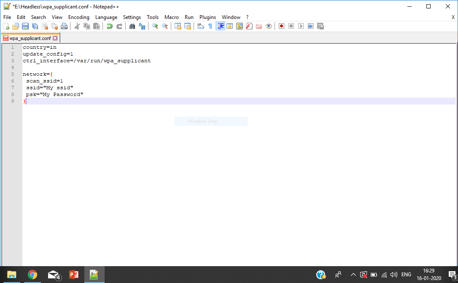The width and height of the screenshot is (458, 283).
Task: Start macro recording with the record icon
Action: click(281, 26)
